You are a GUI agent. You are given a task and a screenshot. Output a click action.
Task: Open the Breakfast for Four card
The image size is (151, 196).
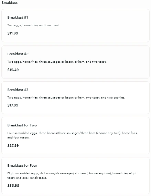tap(75, 176)
